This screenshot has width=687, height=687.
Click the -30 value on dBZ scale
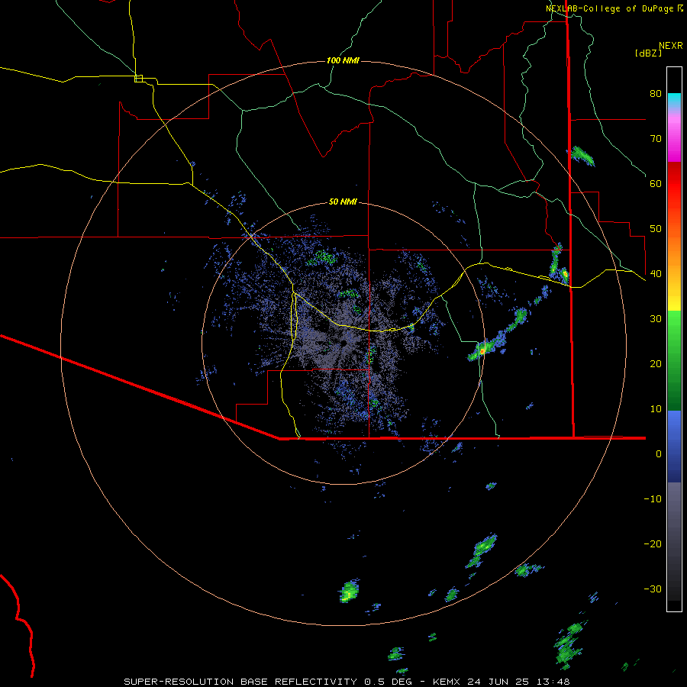click(653, 589)
